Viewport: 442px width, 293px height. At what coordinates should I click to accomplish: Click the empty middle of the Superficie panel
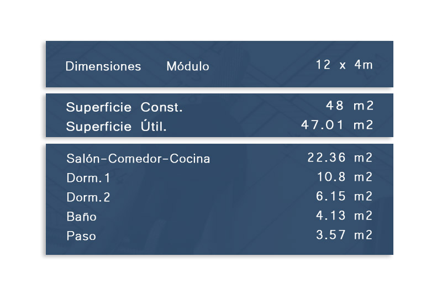click(238, 116)
